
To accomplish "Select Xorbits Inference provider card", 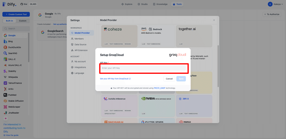I will (119, 106).
